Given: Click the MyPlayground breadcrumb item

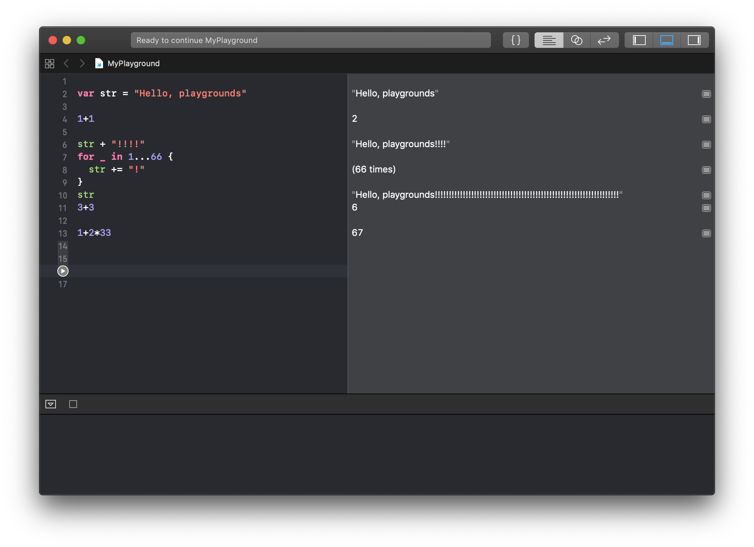Looking at the screenshot, I should click(133, 63).
